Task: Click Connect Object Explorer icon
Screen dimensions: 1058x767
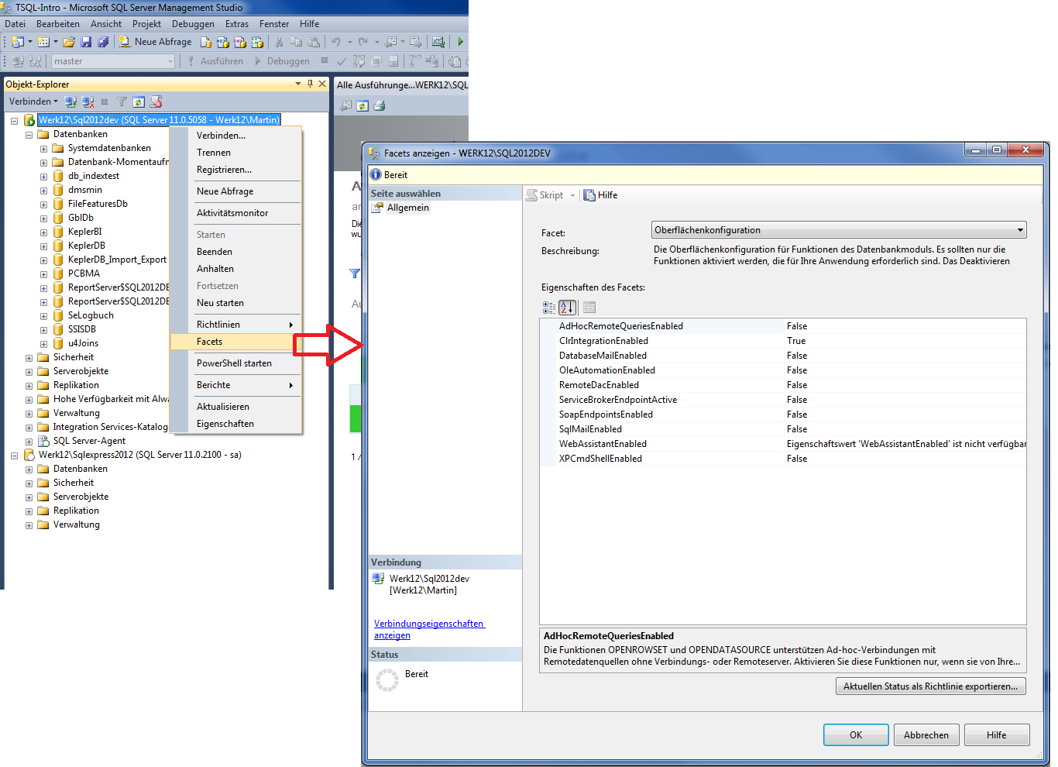Action: pos(71,101)
